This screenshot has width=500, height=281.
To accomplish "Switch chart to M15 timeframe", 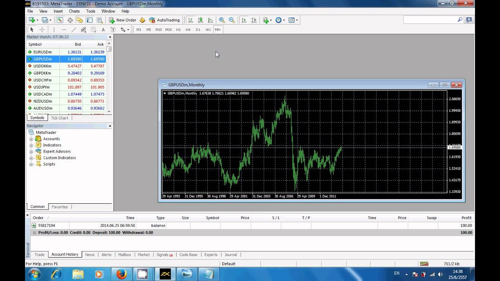I will pos(158,30).
